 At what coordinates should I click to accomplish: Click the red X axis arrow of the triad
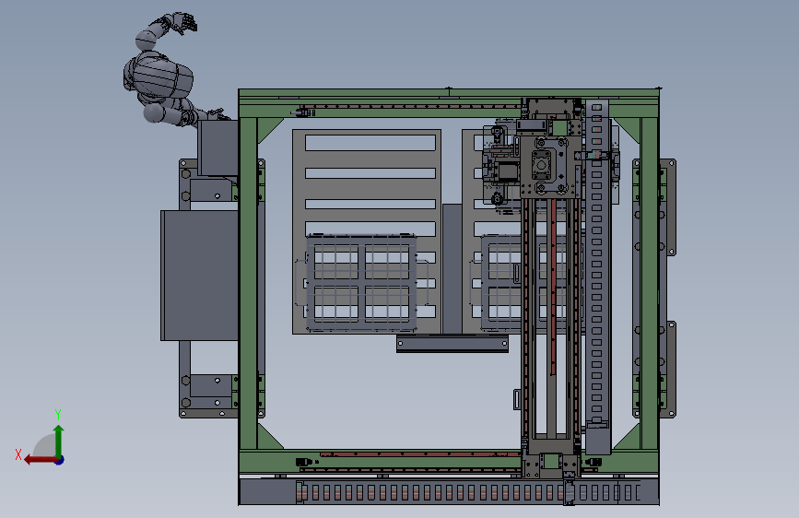pyautogui.click(x=40, y=460)
